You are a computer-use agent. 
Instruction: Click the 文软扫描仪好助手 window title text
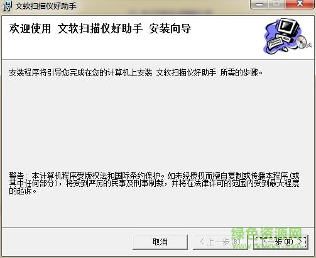point(46,6)
